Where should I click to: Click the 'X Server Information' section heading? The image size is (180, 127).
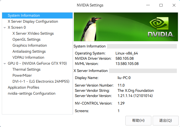tap(91, 71)
